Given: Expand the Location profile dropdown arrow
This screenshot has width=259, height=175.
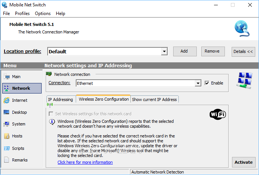Looking at the screenshot, I should click(x=164, y=51).
